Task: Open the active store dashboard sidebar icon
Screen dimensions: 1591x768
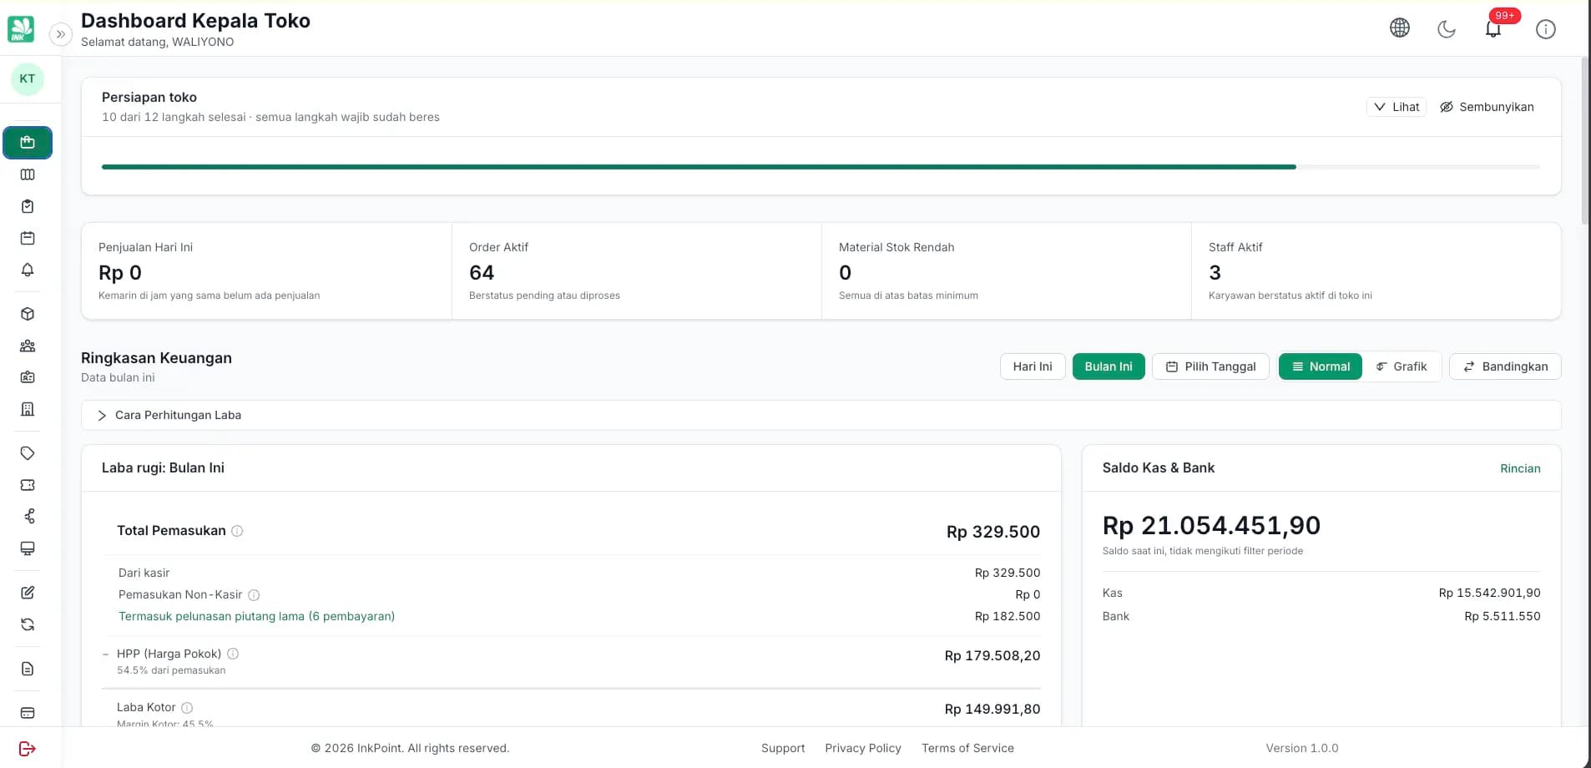Action: click(x=28, y=143)
